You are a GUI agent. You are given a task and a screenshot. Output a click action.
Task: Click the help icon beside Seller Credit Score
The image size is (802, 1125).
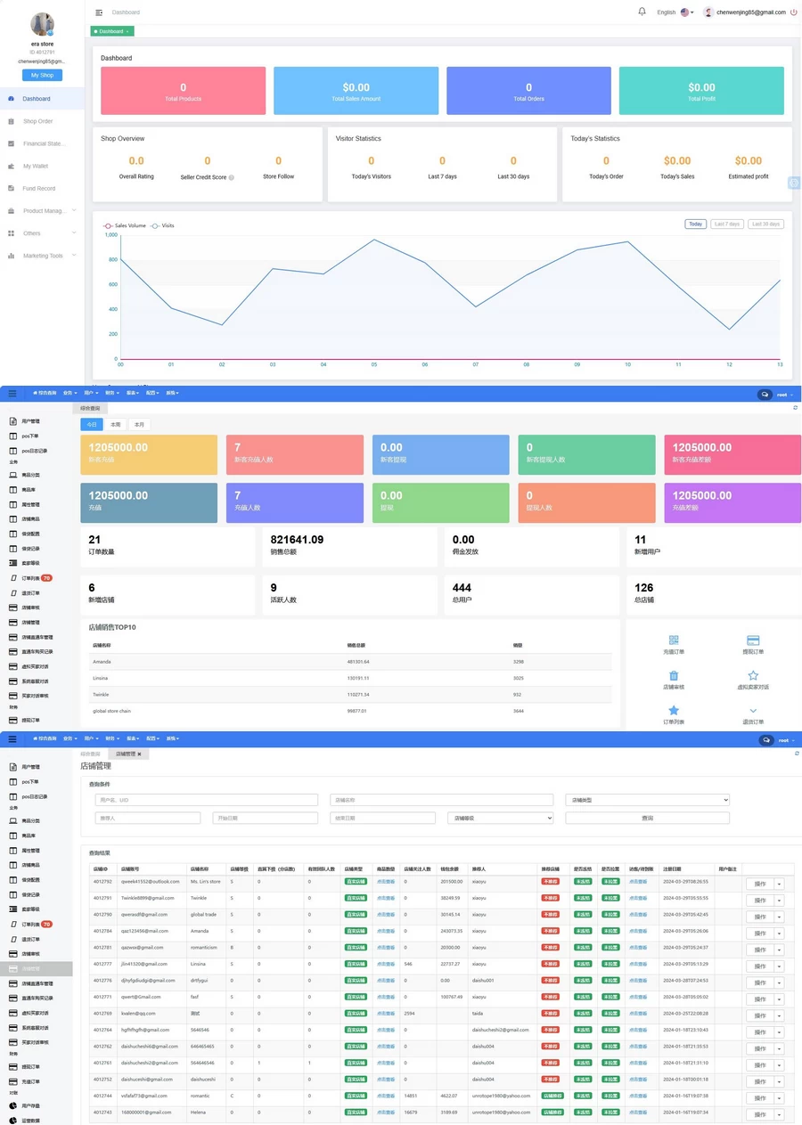tap(232, 177)
